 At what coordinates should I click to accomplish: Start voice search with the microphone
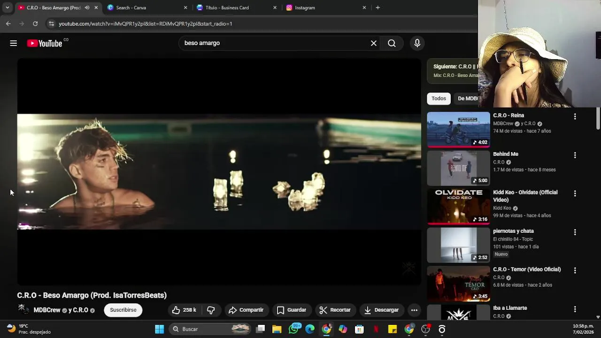417,43
